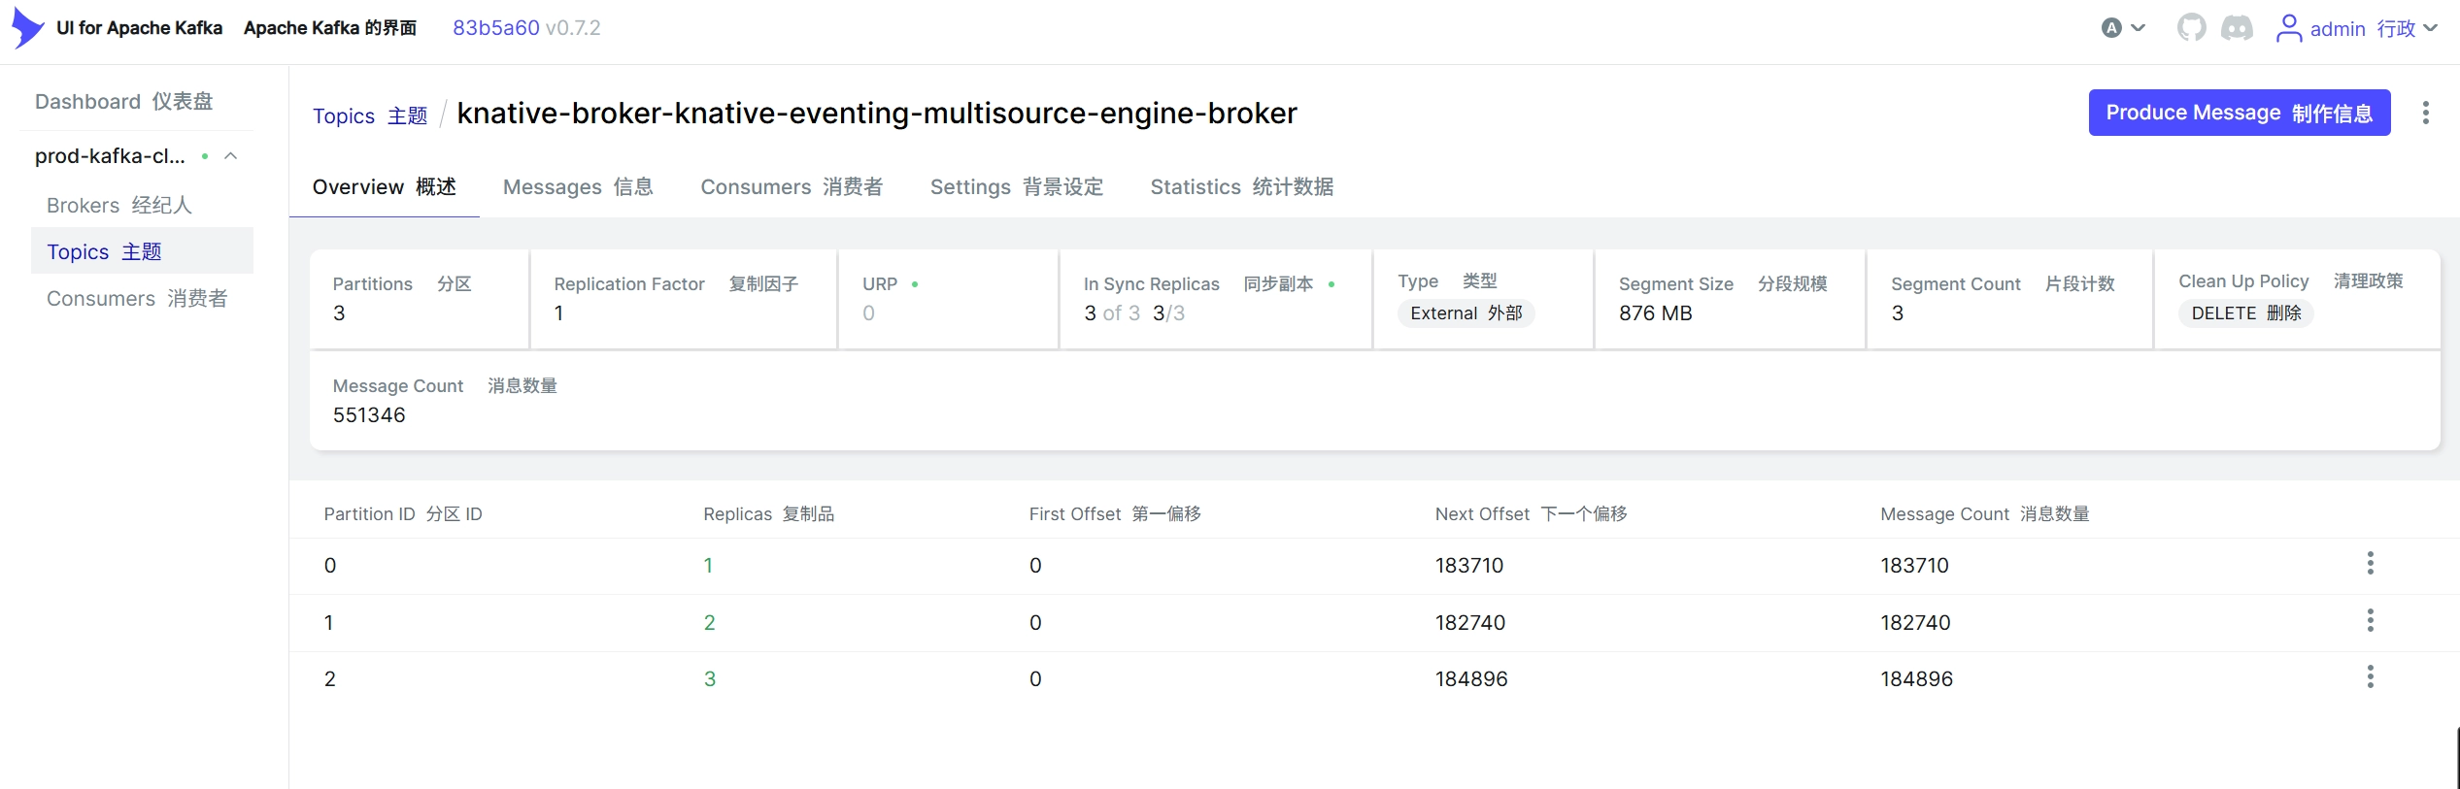
Task: Open the GitHub repository icon
Action: [2191, 28]
